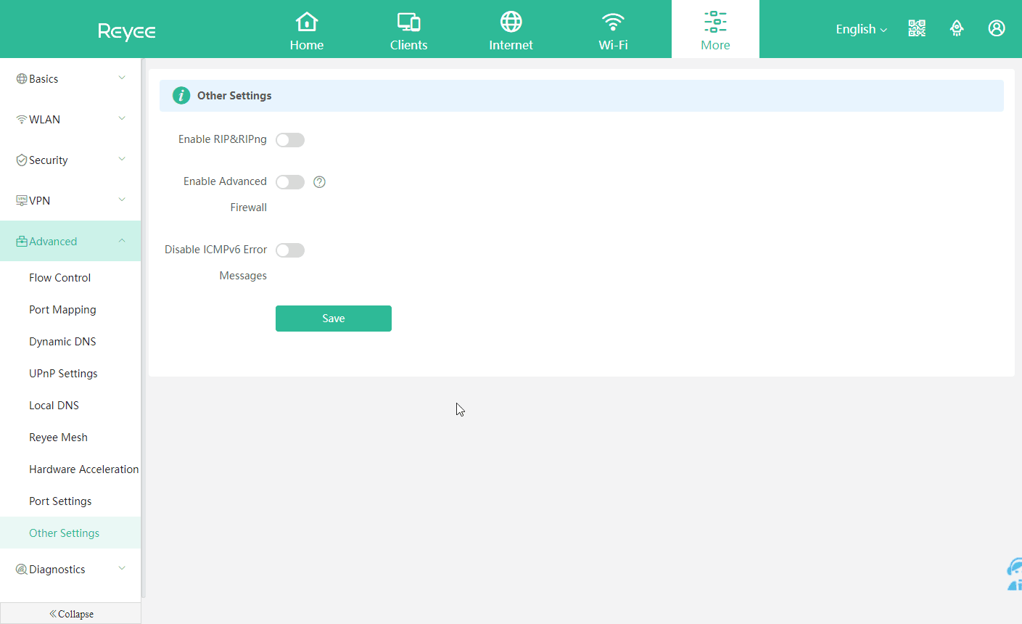The height and width of the screenshot is (624, 1022).
Task: Open Hardware Acceleration menu item
Action: [83, 469]
